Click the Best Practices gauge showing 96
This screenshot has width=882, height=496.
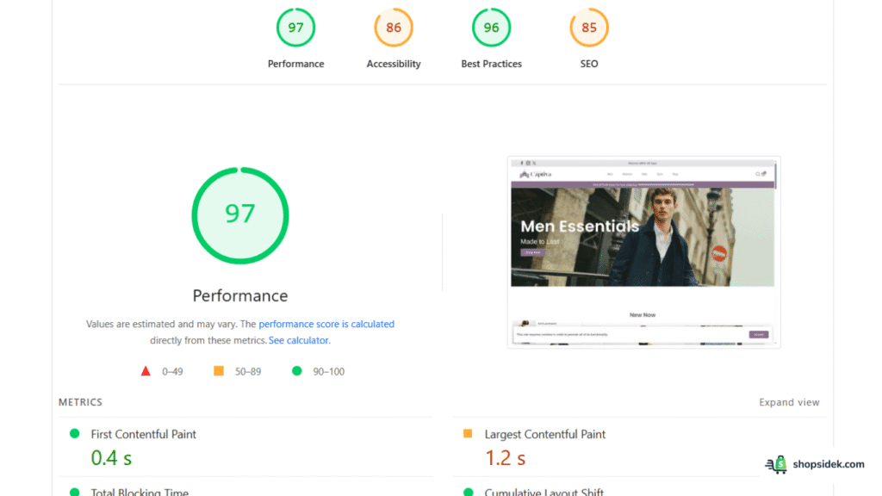point(491,27)
